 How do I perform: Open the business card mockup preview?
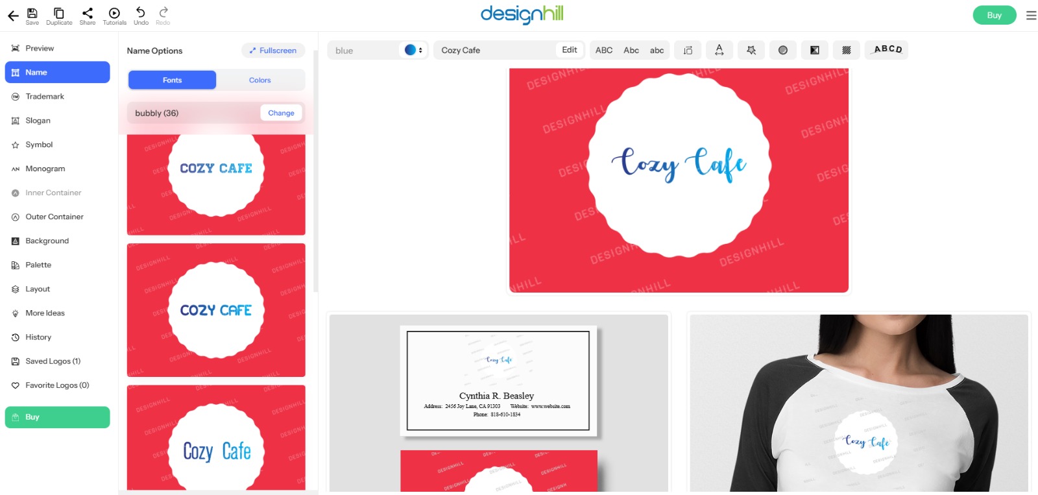click(x=498, y=403)
